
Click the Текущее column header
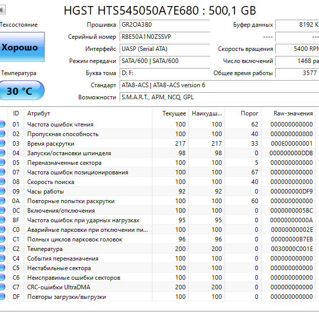click(x=170, y=113)
